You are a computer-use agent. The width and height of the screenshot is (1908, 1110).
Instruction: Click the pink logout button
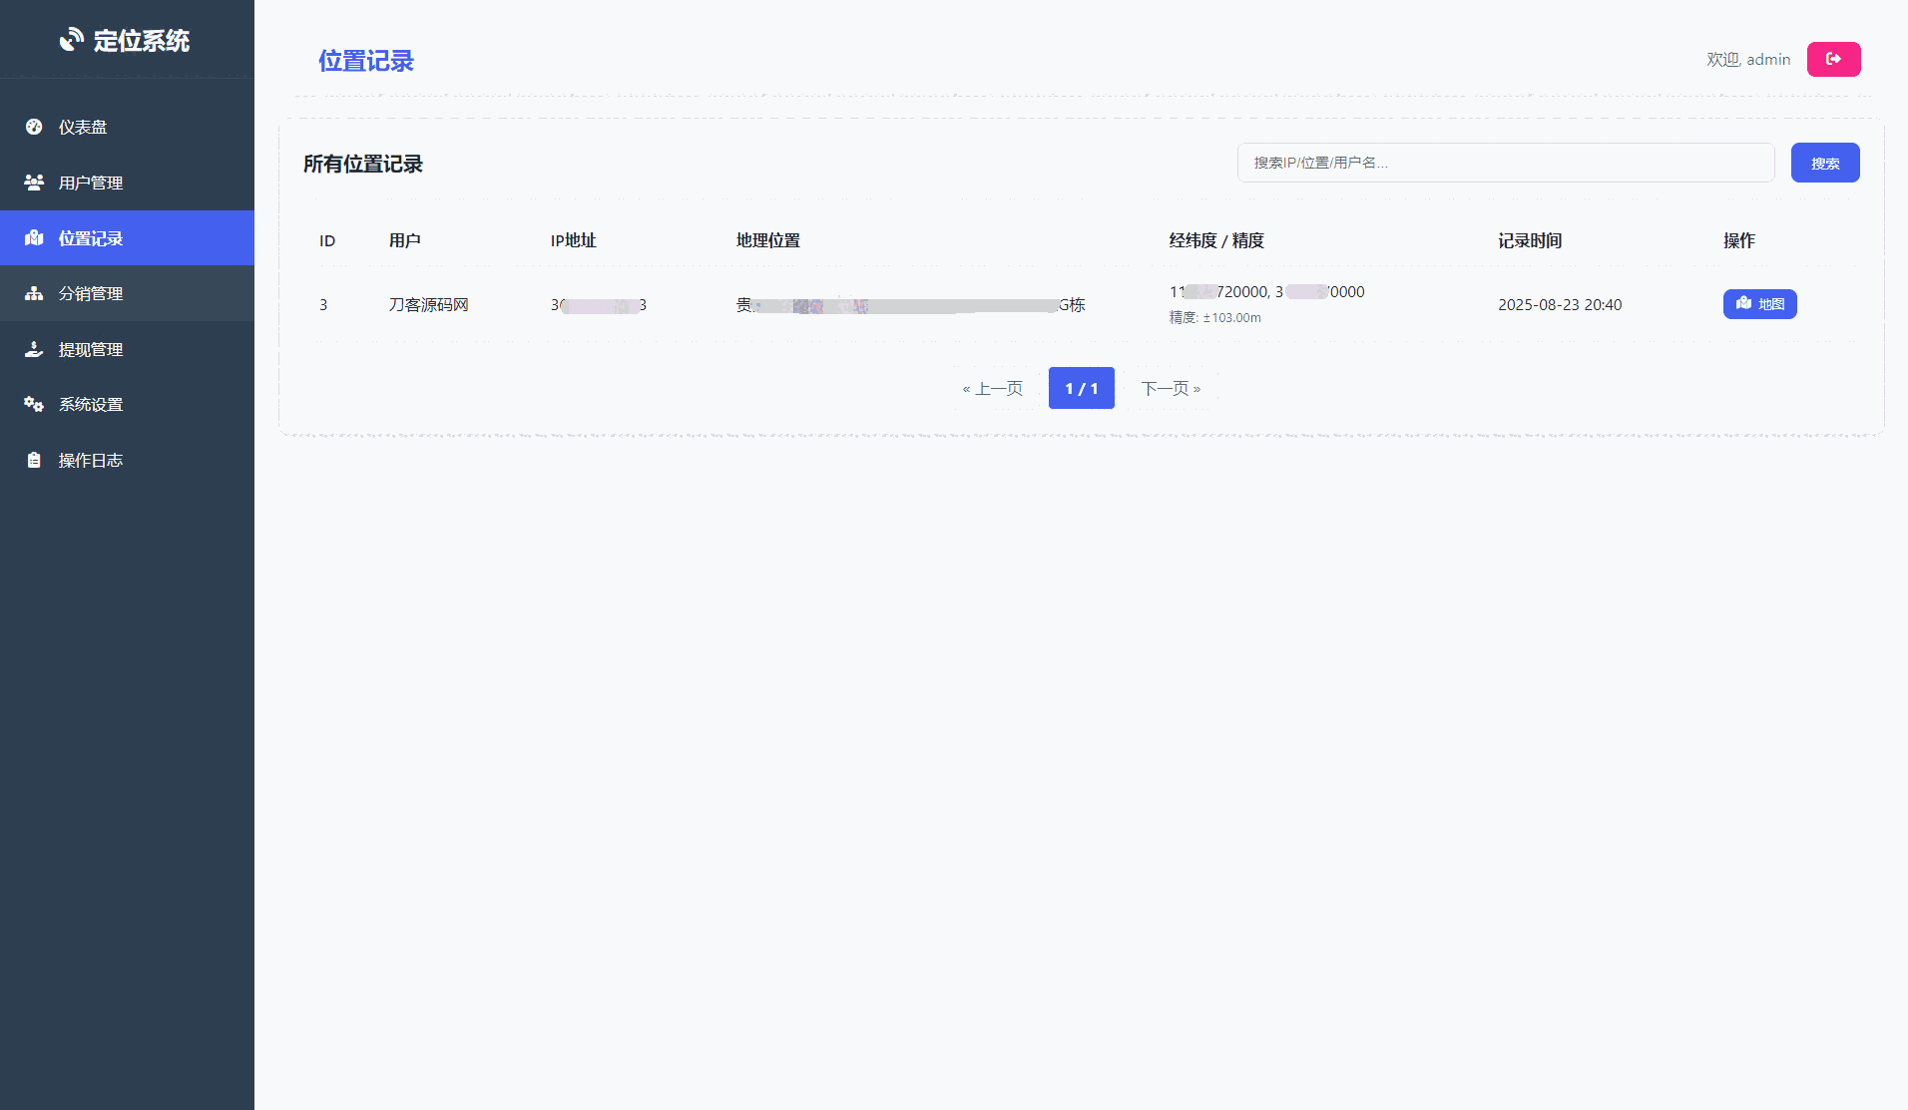1833,59
